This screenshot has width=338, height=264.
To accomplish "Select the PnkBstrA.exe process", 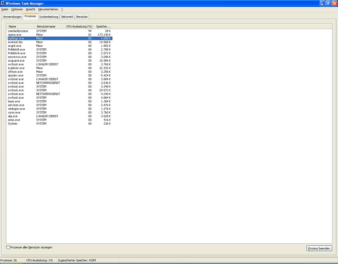I will (x=60, y=53).
